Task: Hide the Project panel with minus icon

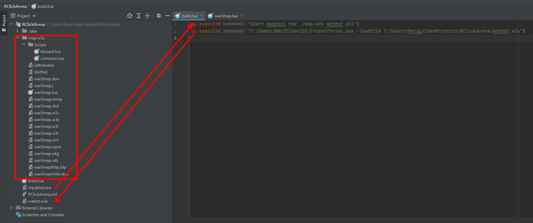Action: 168,16
